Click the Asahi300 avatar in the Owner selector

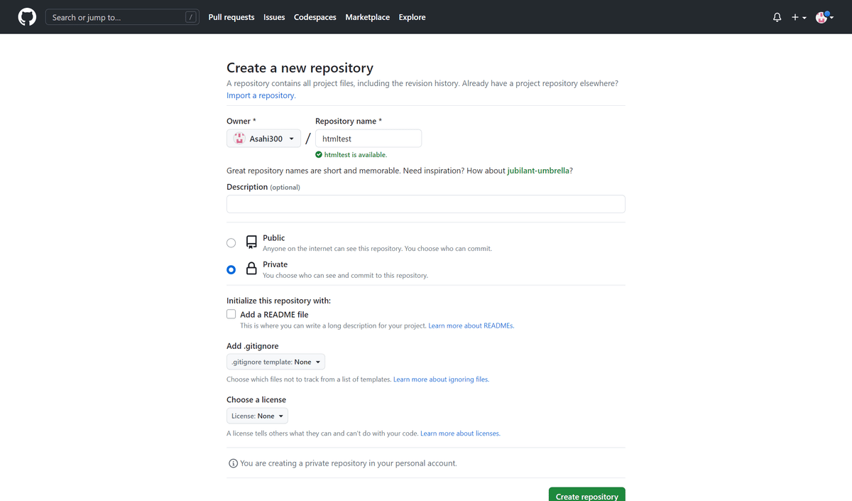238,137
